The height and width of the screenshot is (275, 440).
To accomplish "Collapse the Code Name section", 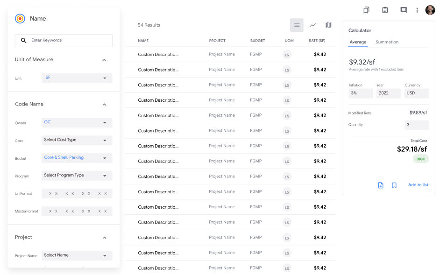I will (104, 105).
